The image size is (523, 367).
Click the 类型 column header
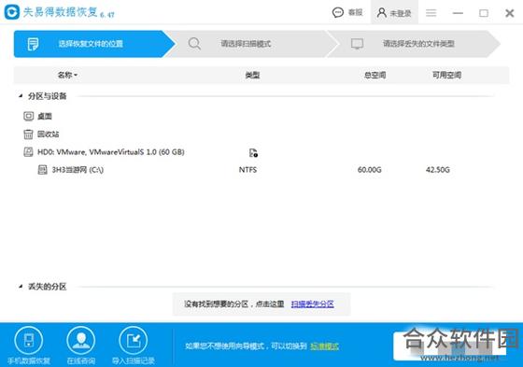pyautogui.click(x=252, y=75)
